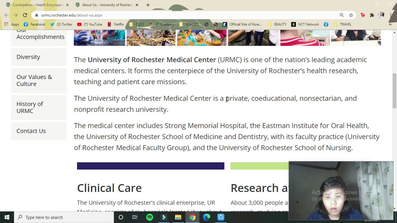View site info via the lock icon
The height and width of the screenshot is (223, 397).
(x=37, y=15)
